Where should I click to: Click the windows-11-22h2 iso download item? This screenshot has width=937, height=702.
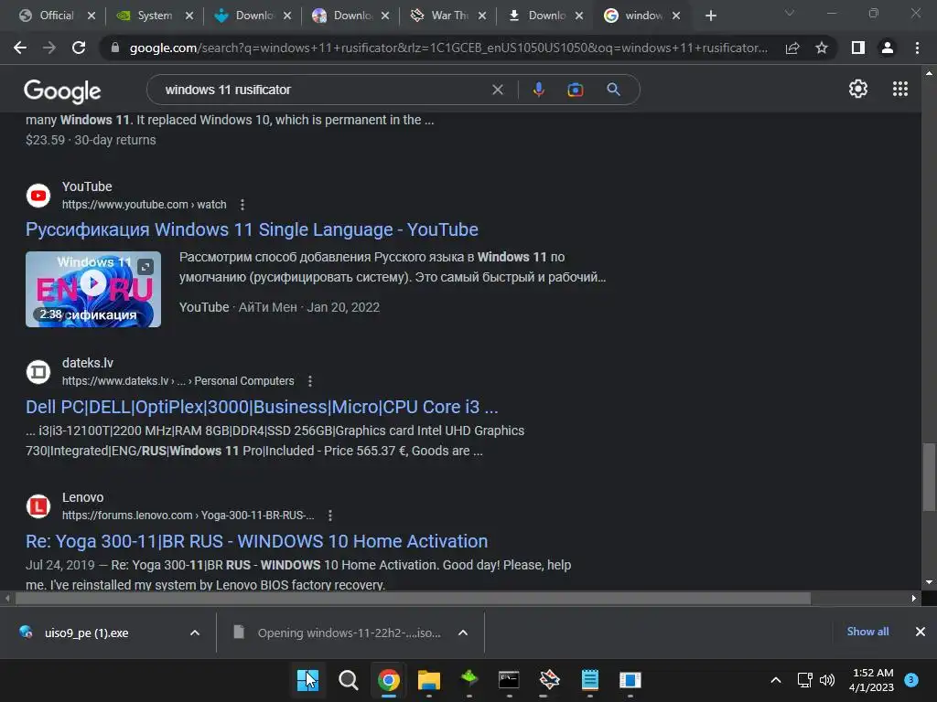click(x=349, y=633)
